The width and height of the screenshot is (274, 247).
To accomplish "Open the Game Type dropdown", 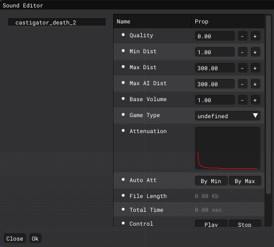I will click(x=228, y=116).
